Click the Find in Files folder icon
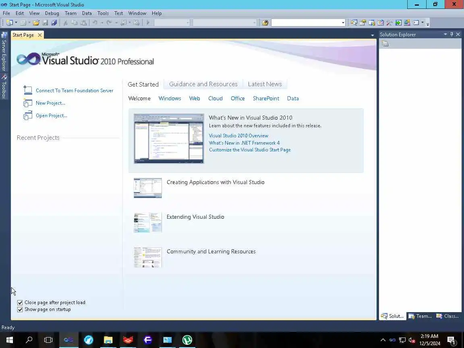 [265, 23]
